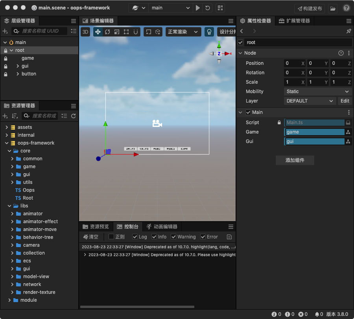354x319 pixels.
Task: Select the Rotate transform tool
Action: (107, 32)
